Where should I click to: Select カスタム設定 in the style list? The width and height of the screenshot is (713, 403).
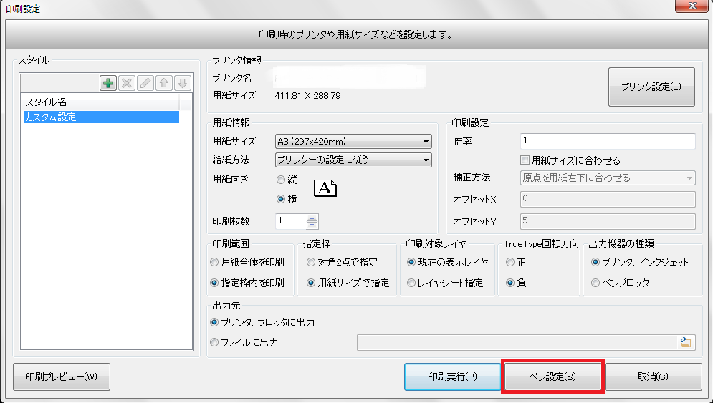(102, 117)
